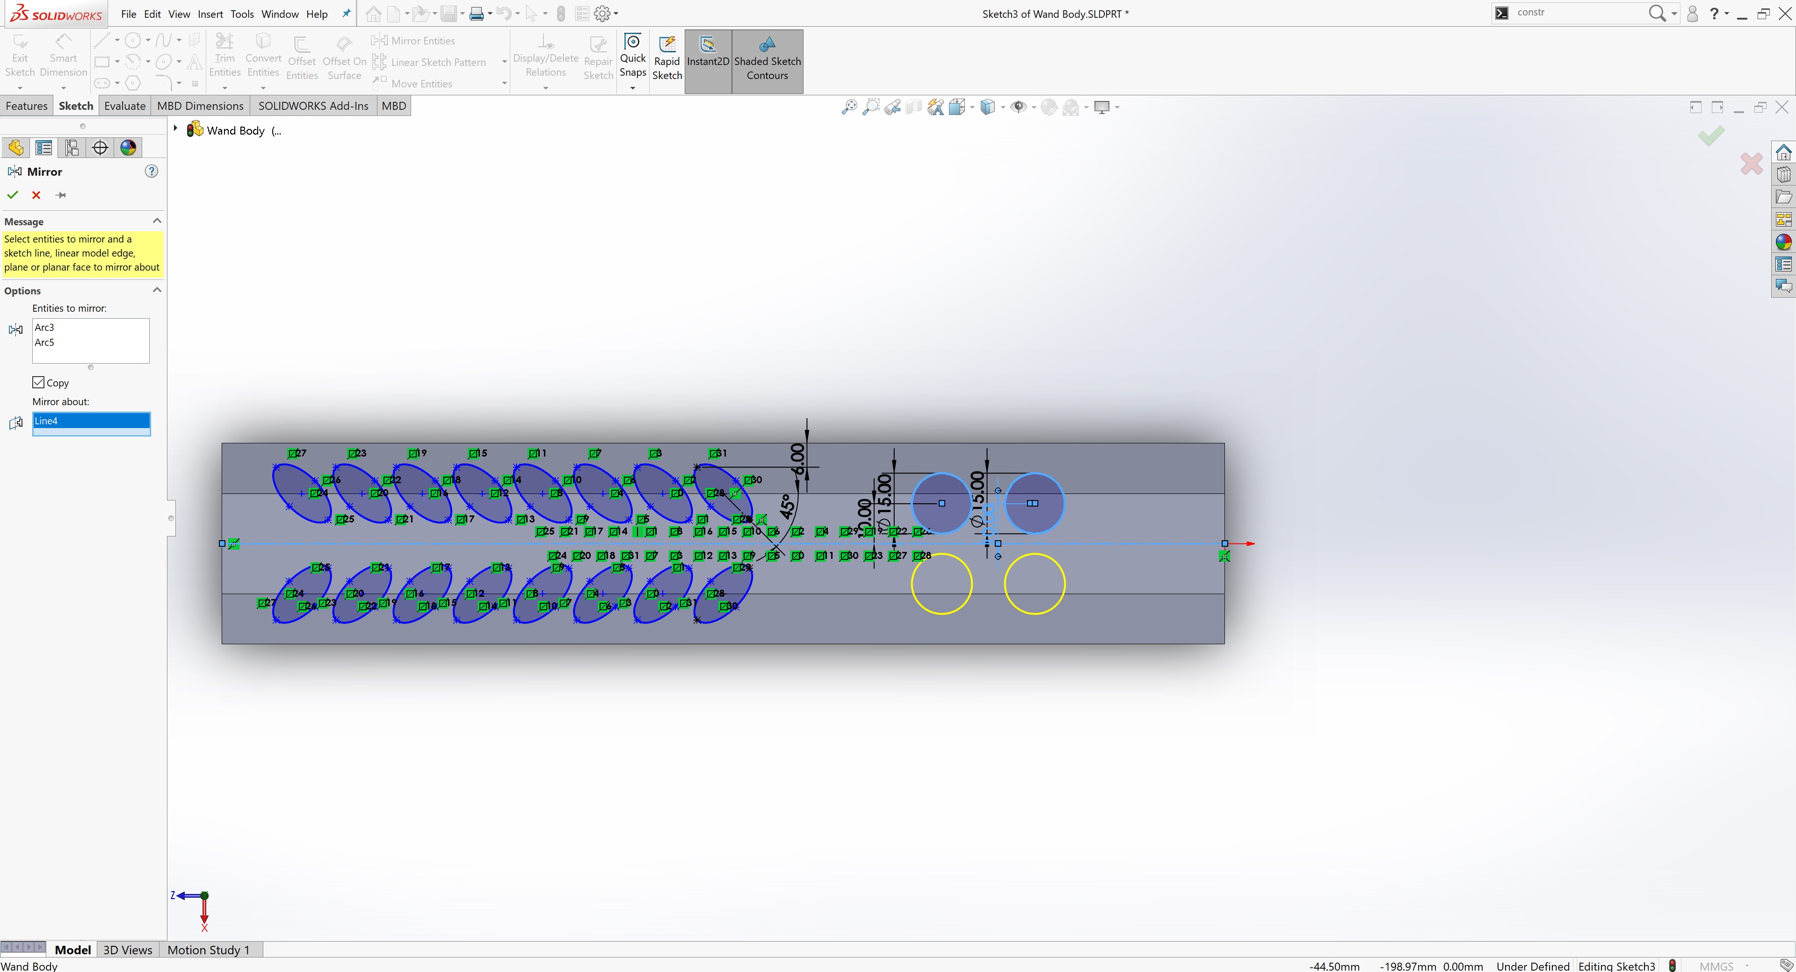Toggle the Copy checkbox
This screenshot has width=1796, height=972.
pyautogui.click(x=39, y=383)
